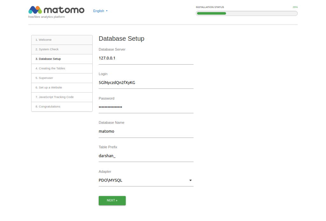The image size is (326, 221).
Task: Select the Database Setup step
Action: (62, 59)
